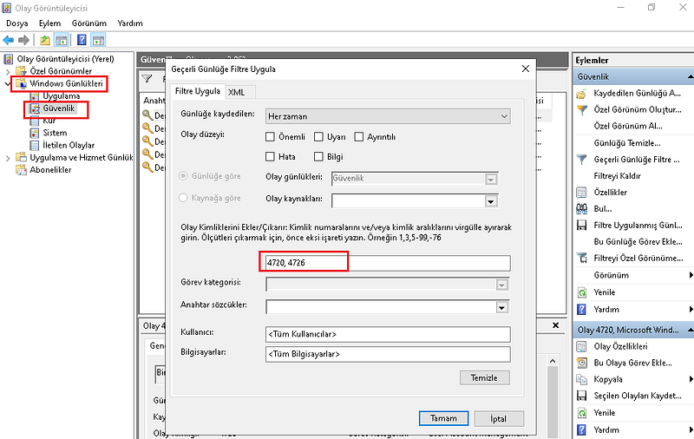The image size is (694, 439).
Task: Click the Bul binoculars icon
Action: [x=581, y=209]
